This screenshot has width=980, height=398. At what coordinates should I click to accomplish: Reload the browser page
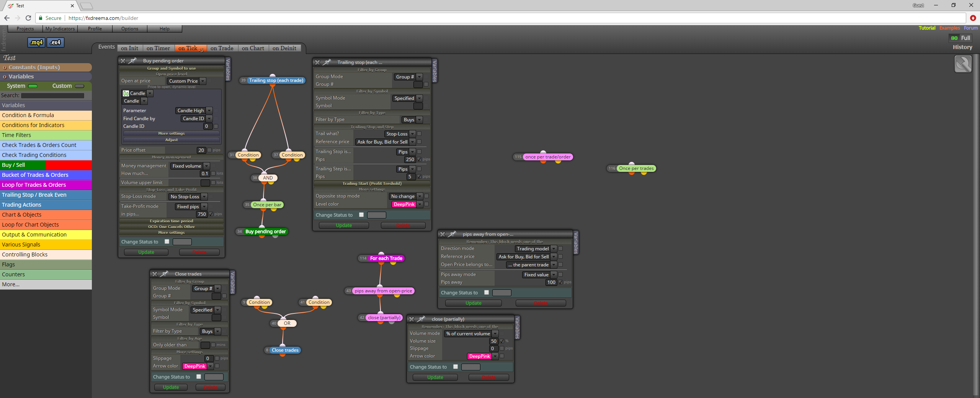click(28, 18)
